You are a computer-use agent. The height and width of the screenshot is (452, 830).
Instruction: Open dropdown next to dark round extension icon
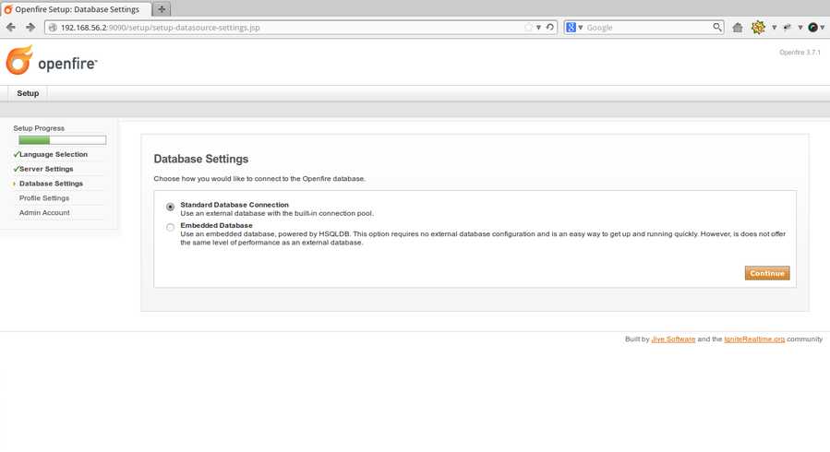point(822,28)
